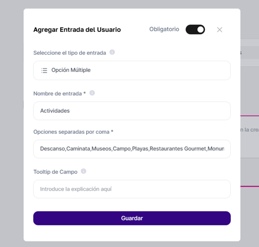Click the Tooltip de Campo label

click(x=55, y=172)
